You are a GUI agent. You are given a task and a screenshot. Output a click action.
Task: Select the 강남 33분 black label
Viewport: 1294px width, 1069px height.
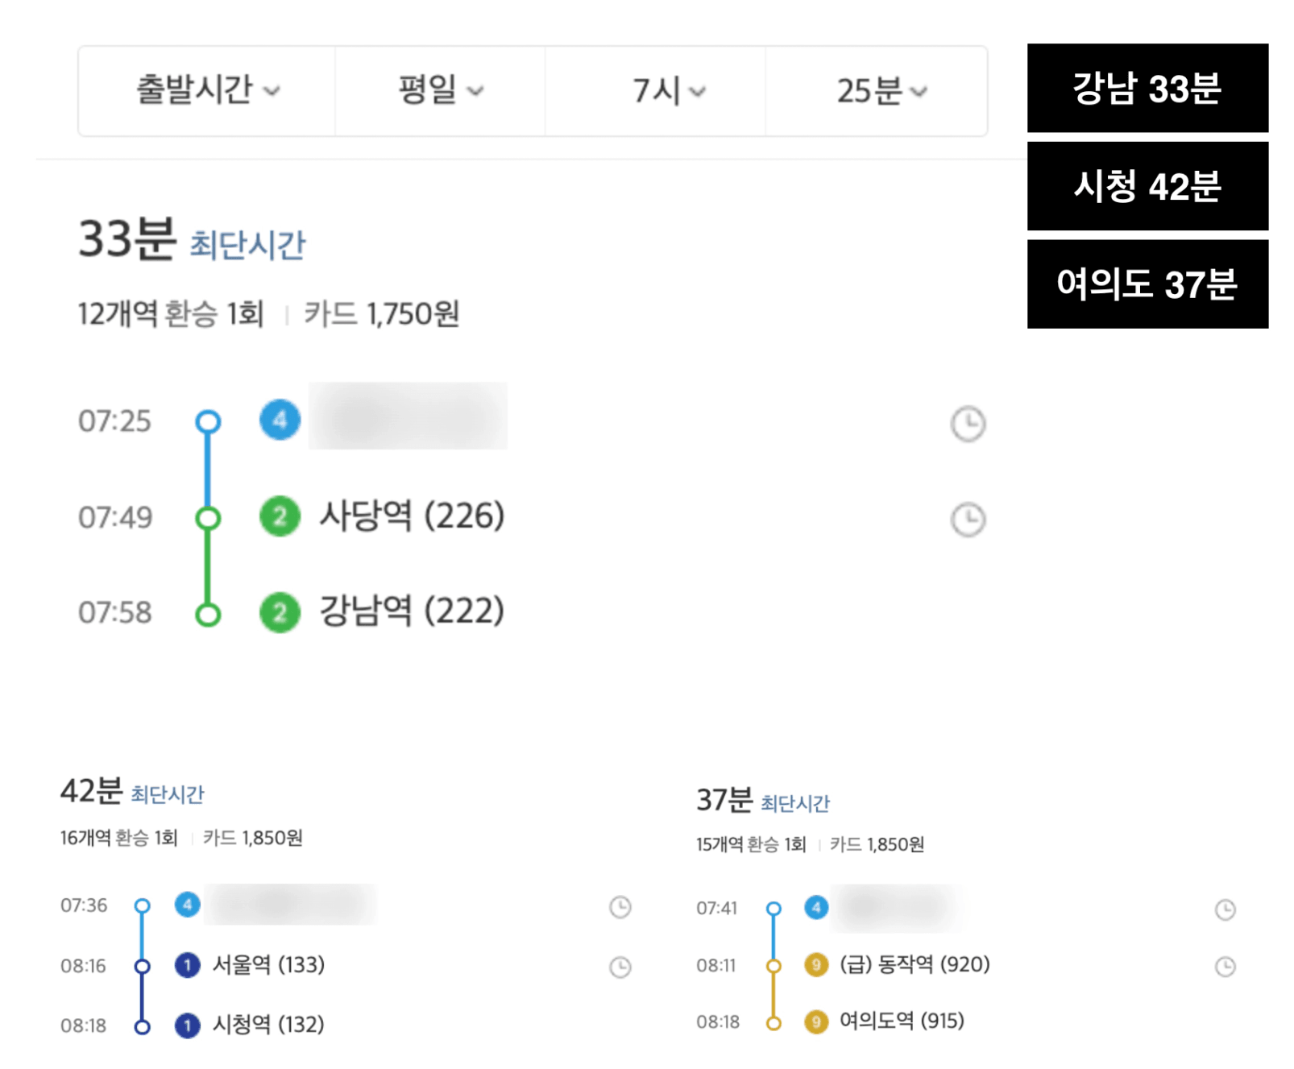coord(1147,88)
